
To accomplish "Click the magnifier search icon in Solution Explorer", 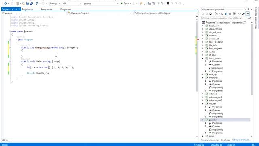I will pyautogui.click(x=249, y=18).
